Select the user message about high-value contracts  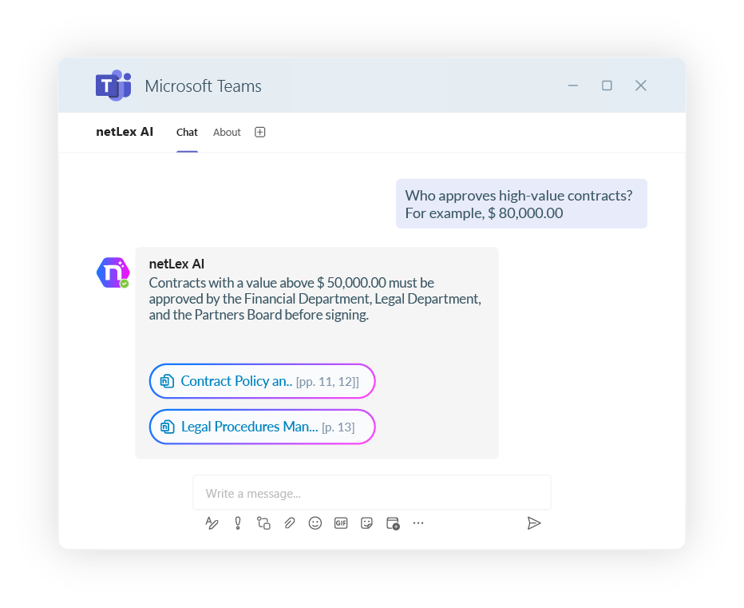point(521,204)
